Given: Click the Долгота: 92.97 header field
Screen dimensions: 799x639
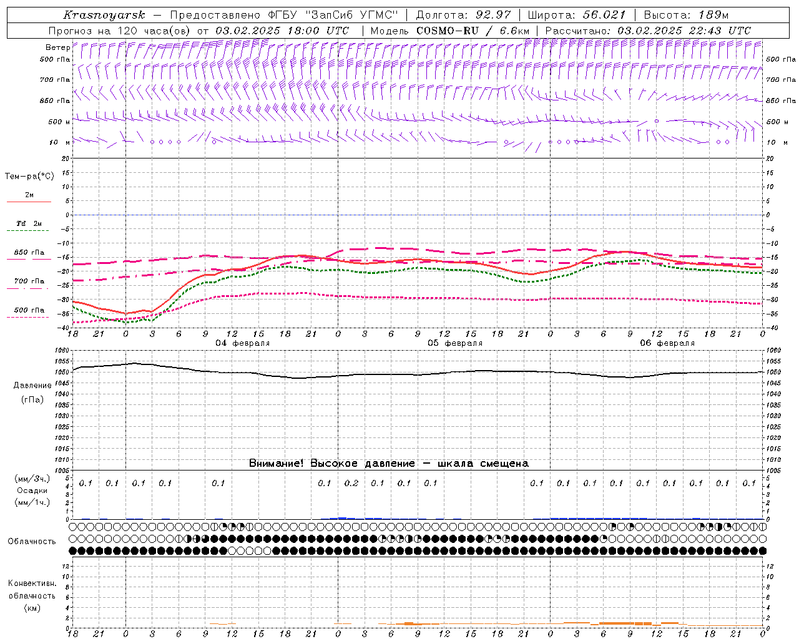Looking at the screenshot, I should click(x=463, y=15).
